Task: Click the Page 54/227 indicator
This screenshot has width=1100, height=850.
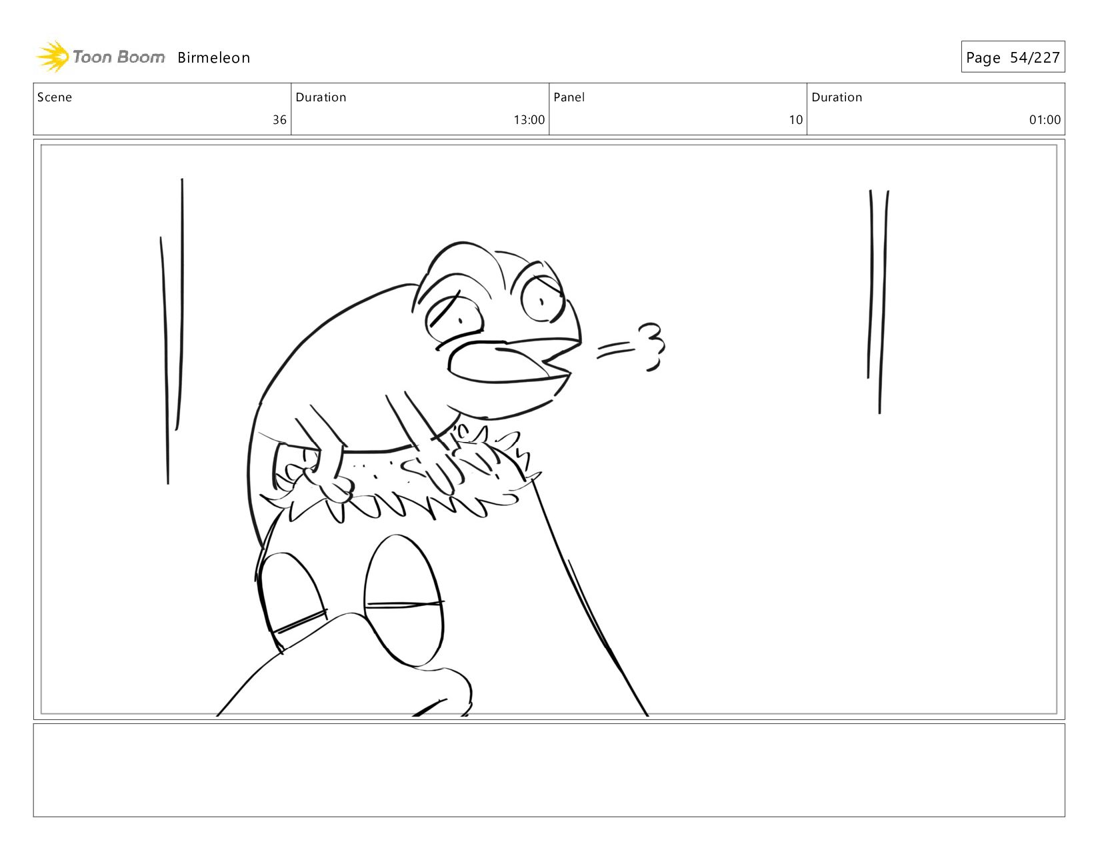Action: click(1013, 57)
